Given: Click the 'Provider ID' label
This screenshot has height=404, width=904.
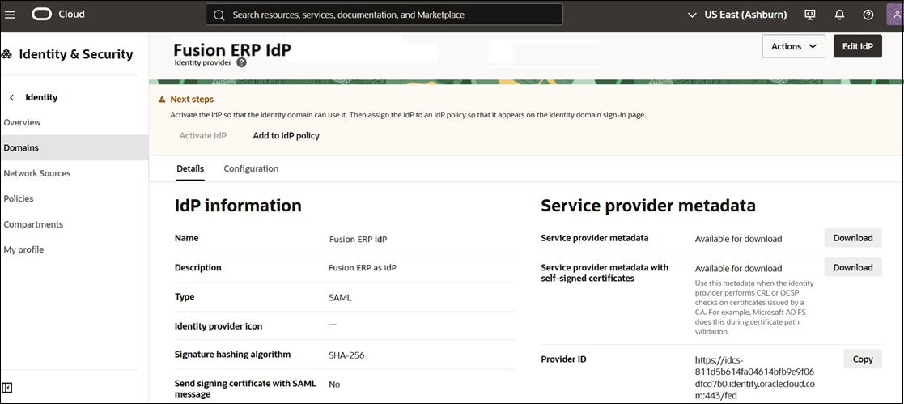Looking at the screenshot, I should (x=563, y=359).
